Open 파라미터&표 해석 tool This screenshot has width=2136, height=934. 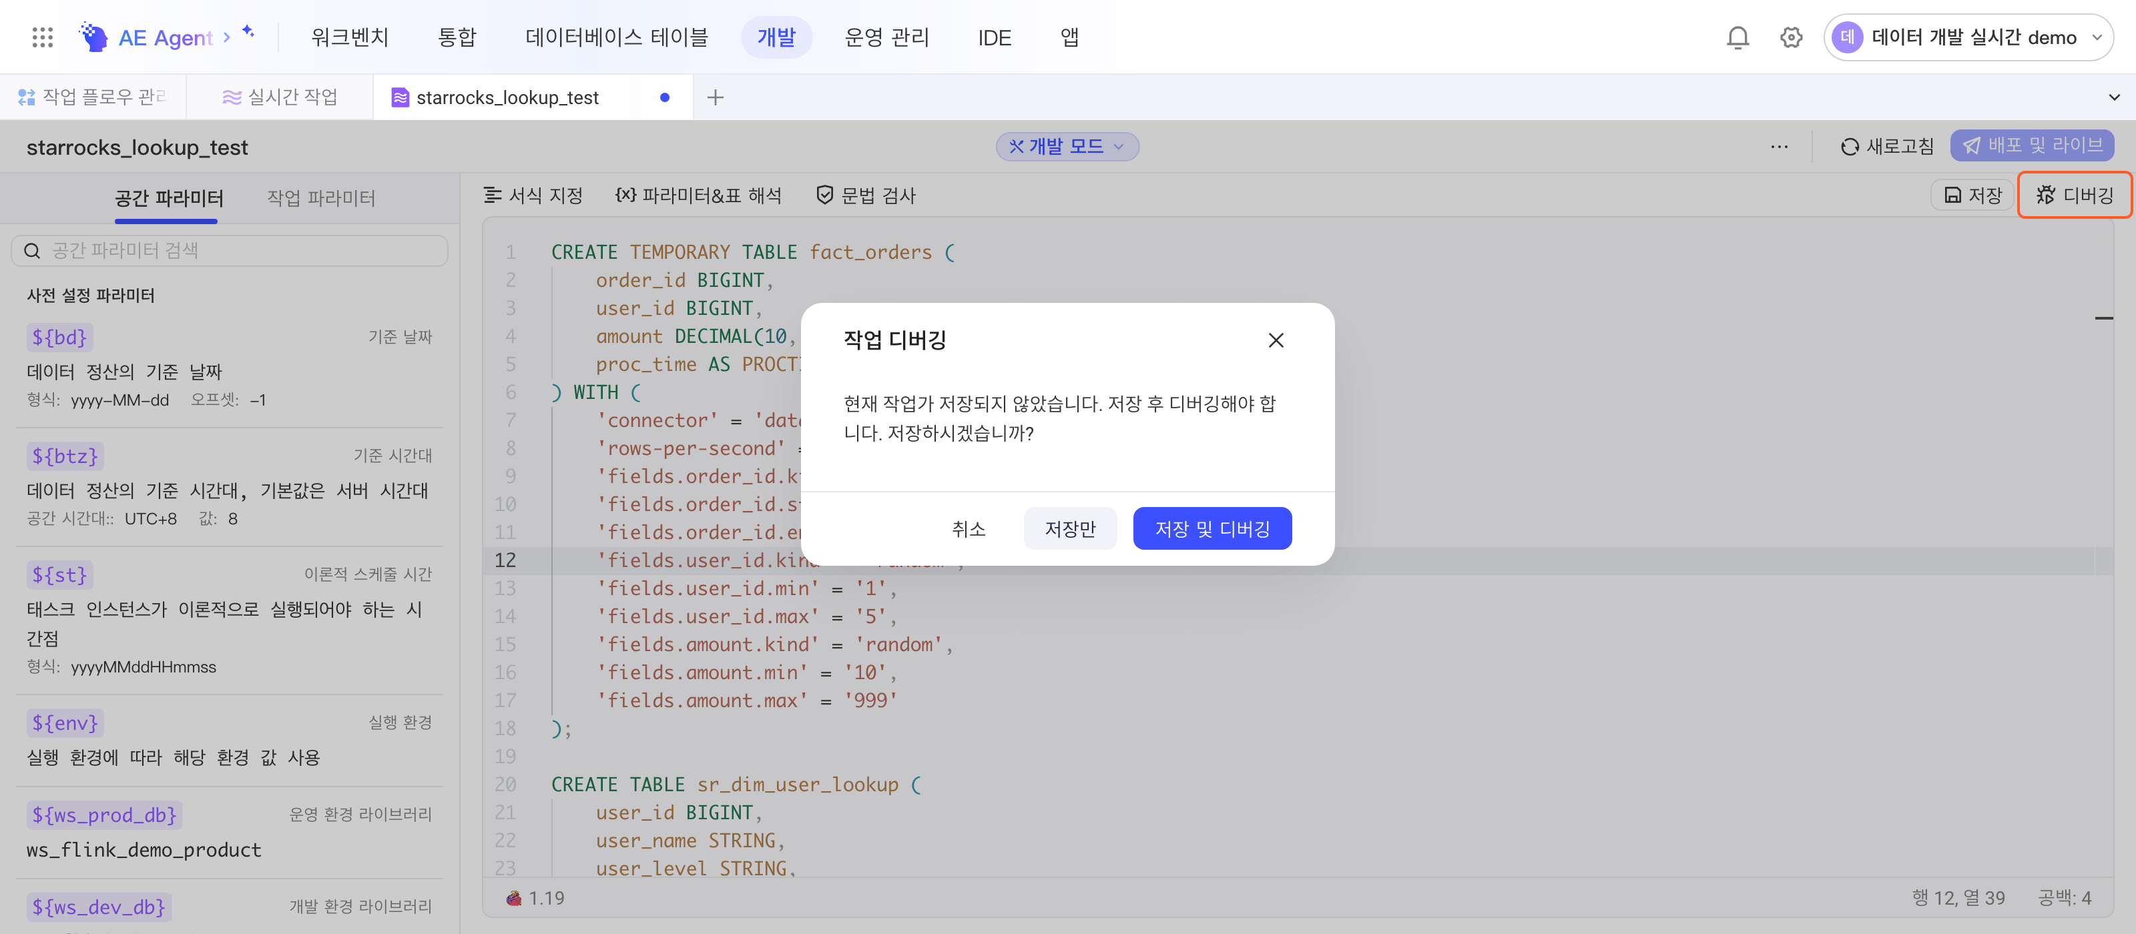point(698,195)
